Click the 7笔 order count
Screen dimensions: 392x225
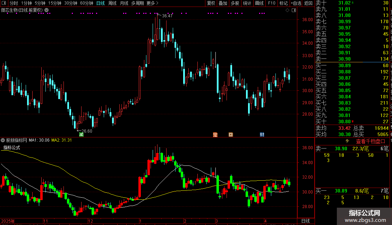(384, 191)
